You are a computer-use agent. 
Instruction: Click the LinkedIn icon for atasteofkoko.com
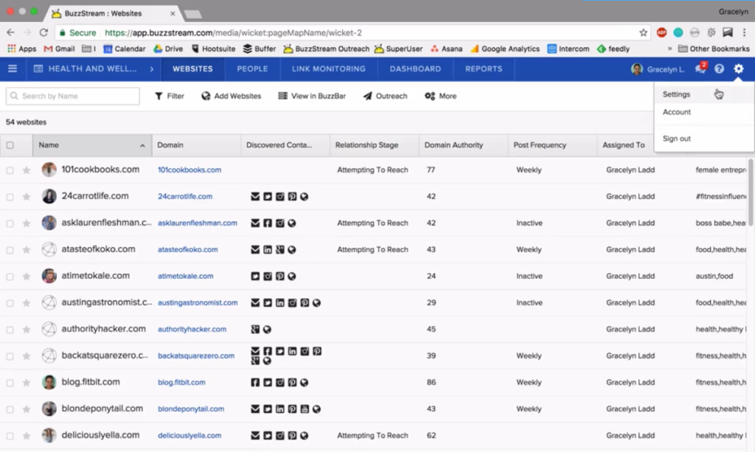coord(267,249)
